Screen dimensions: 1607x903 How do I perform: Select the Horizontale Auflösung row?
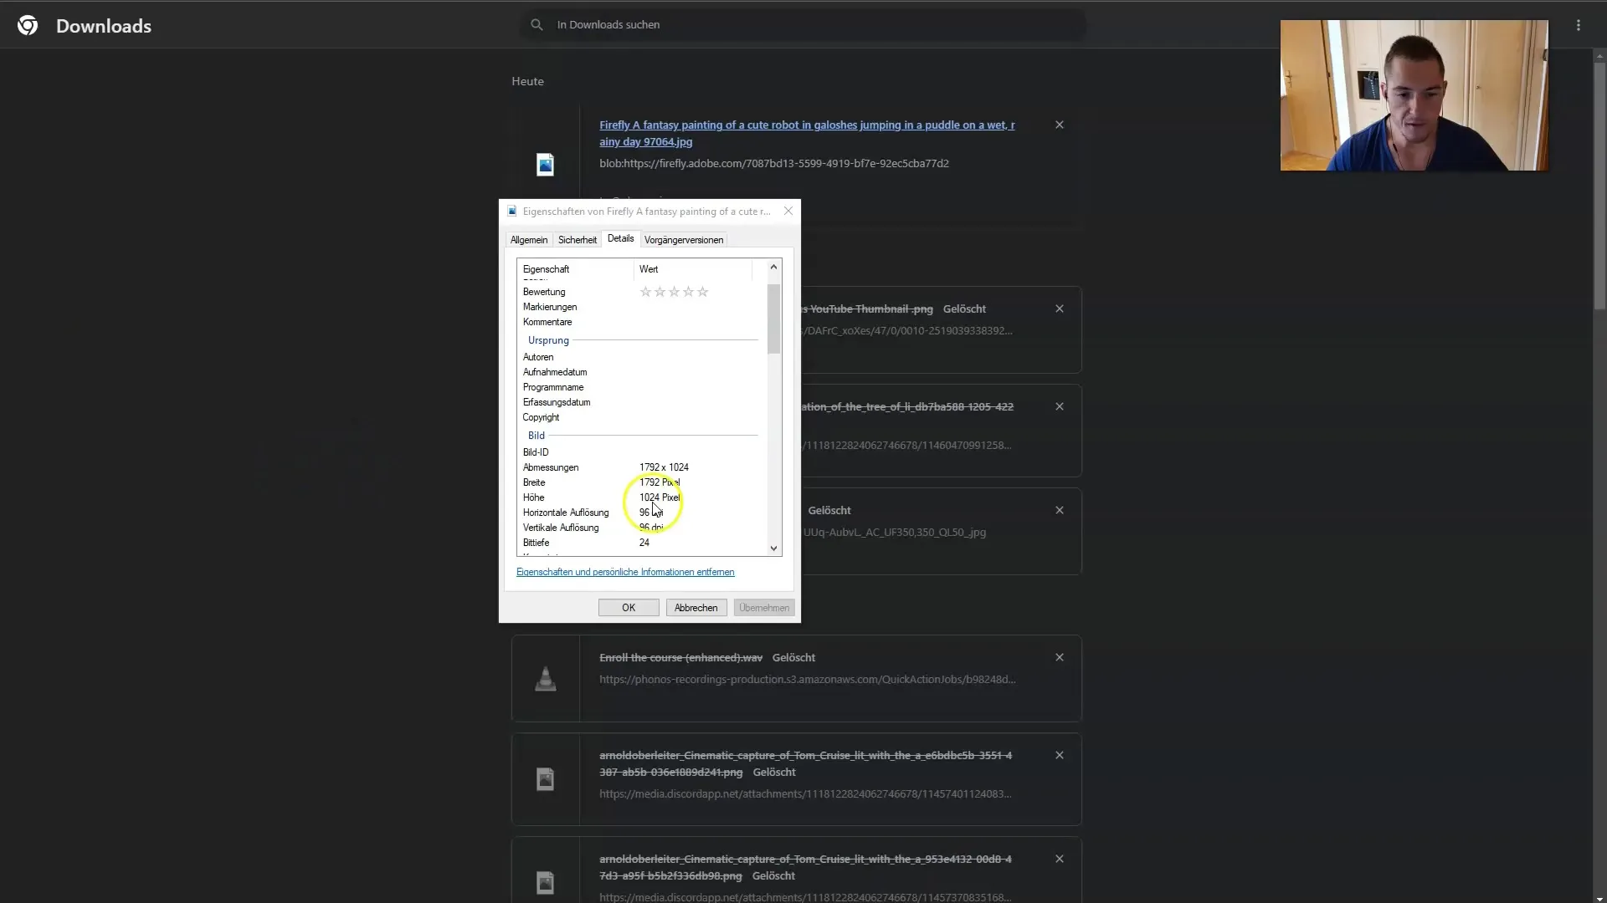tap(641, 513)
